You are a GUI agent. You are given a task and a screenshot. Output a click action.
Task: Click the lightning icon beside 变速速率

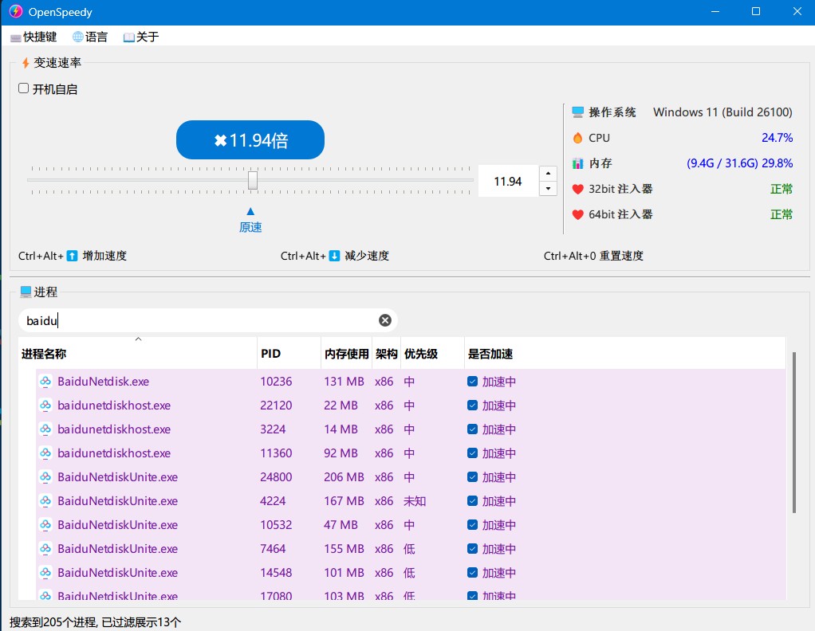[26, 64]
